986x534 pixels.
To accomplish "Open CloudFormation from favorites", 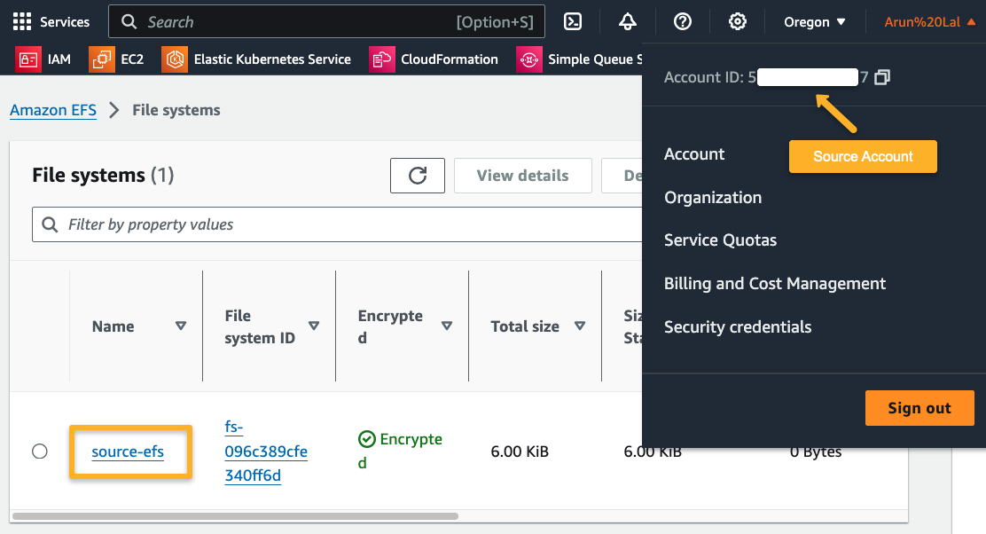I will tap(434, 59).
